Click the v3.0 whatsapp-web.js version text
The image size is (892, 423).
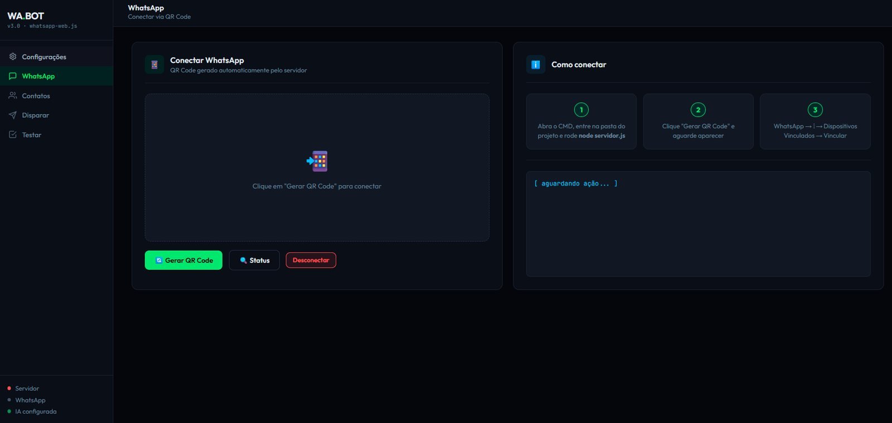tap(42, 26)
